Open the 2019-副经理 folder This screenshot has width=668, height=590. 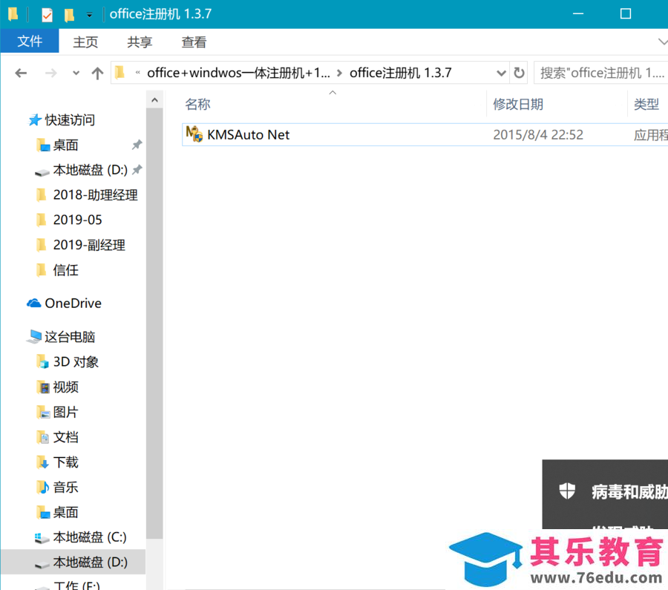click(89, 246)
